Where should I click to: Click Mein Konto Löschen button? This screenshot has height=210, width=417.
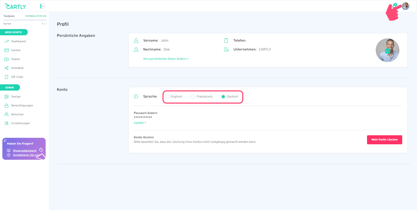[x=384, y=140]
